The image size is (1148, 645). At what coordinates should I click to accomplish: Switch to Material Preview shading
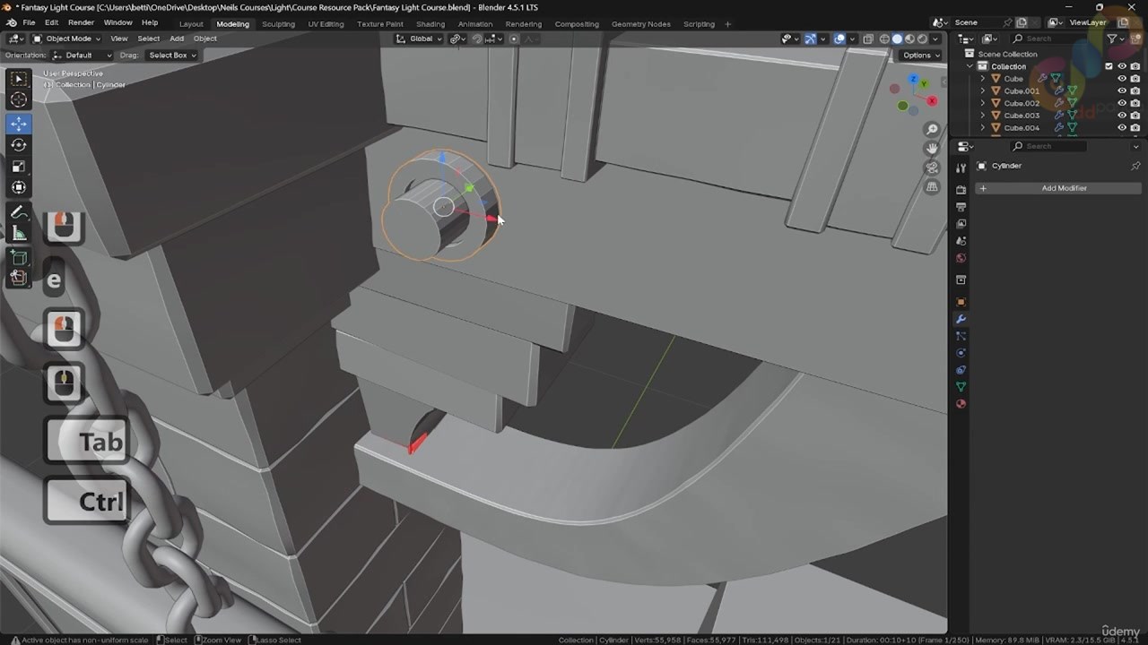pos(909,39)
